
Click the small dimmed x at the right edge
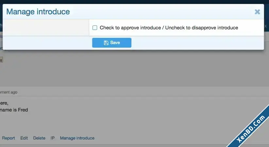click(265, 26)
